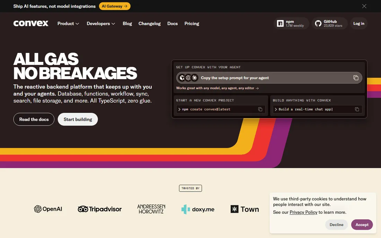The width and height of the screenshot is (381, 238).
Task: Click the ALL GAS NO BREAKAGES headline
Action: click(75, 66)
